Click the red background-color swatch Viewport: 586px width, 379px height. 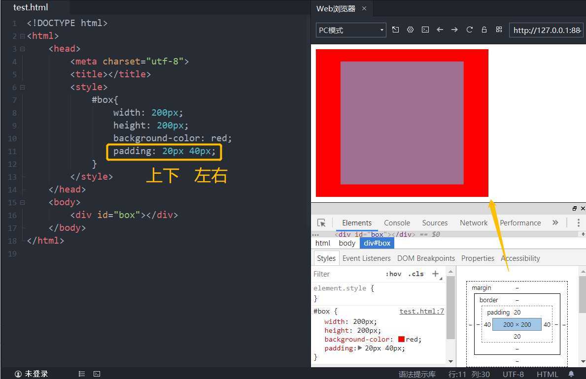pyautogui.click(x=401, y=339)
